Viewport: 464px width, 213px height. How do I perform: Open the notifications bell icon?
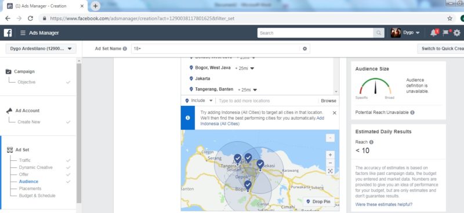click(x=434, y=33)
